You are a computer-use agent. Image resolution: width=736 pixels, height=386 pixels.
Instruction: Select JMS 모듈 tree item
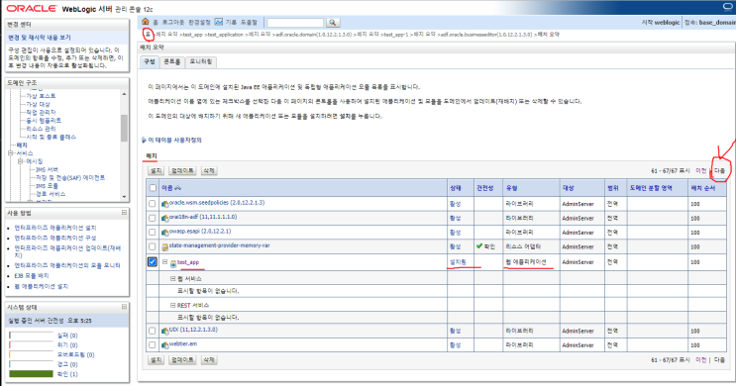click(47, 186)
